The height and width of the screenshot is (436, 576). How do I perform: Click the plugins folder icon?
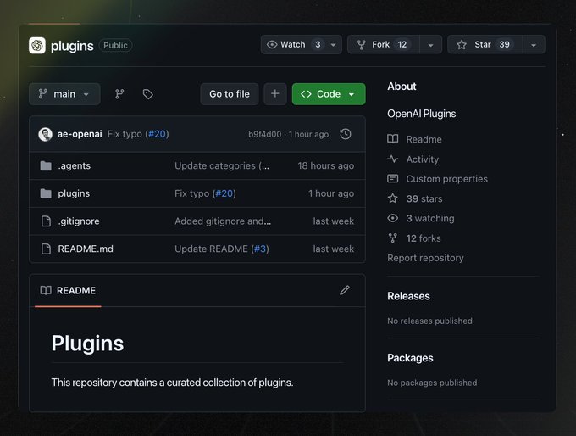[x=46, y=193]
